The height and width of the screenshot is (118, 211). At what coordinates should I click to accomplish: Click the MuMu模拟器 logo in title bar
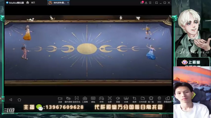[15, 3]
